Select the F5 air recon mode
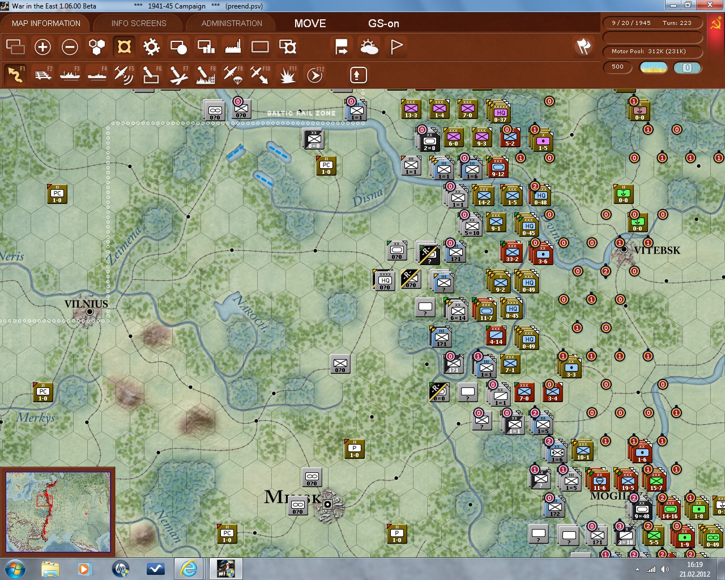The image size is (725, 580). [x=124, y=75]
